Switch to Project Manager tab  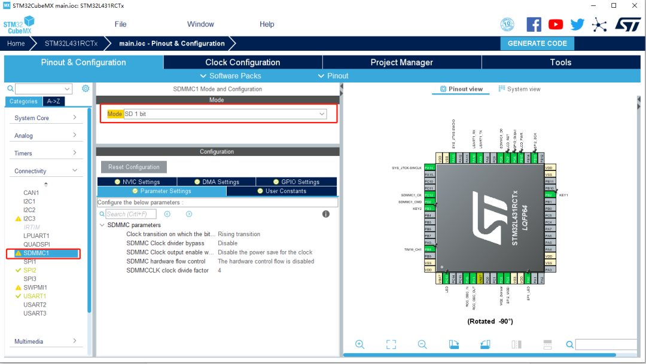click(x=402, y=62)
